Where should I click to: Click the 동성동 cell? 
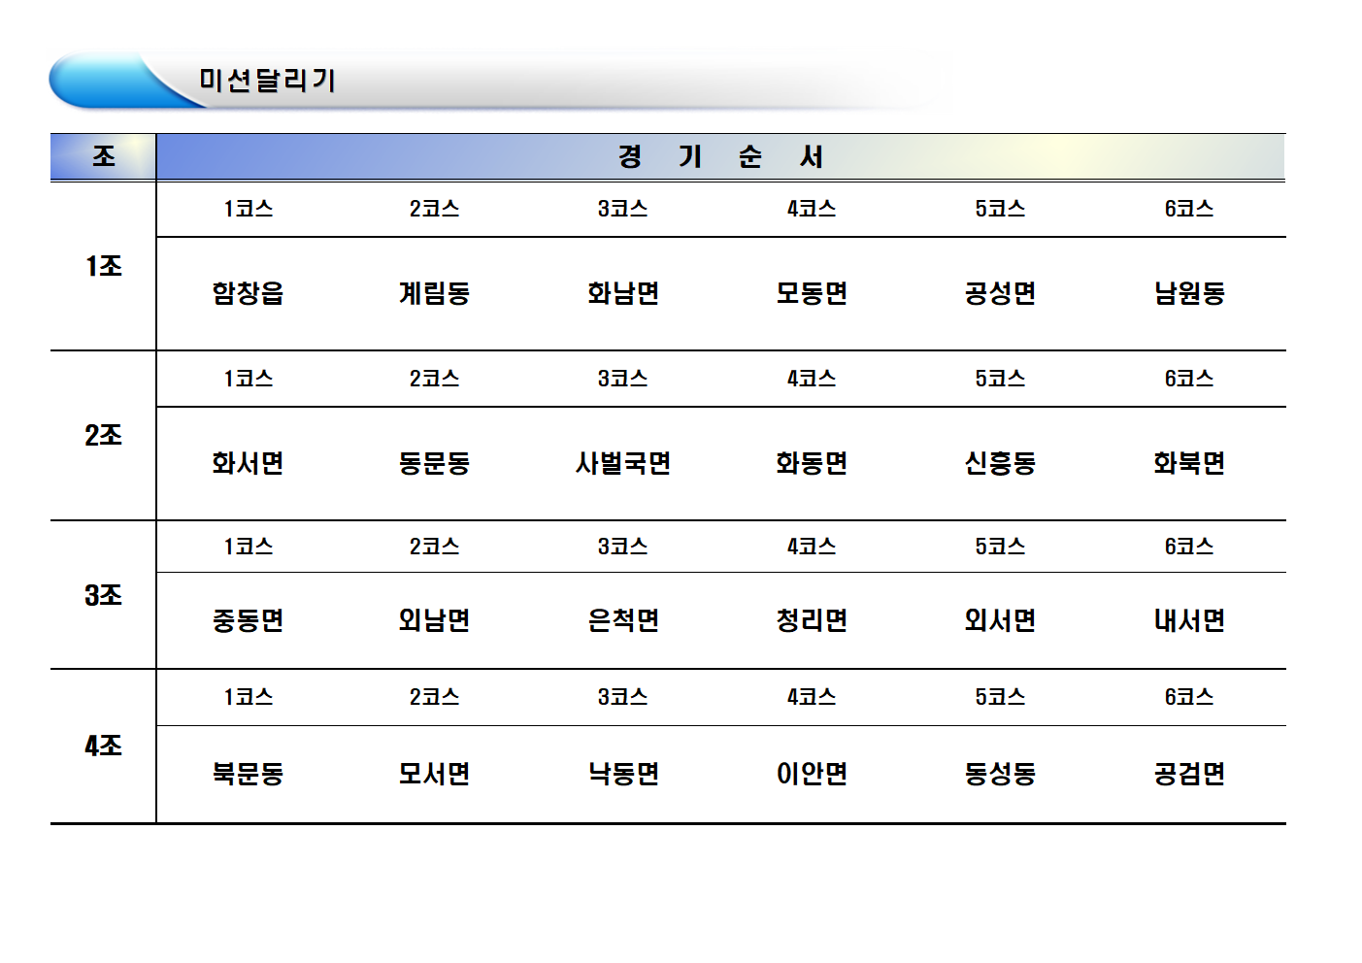(1000, 774)
